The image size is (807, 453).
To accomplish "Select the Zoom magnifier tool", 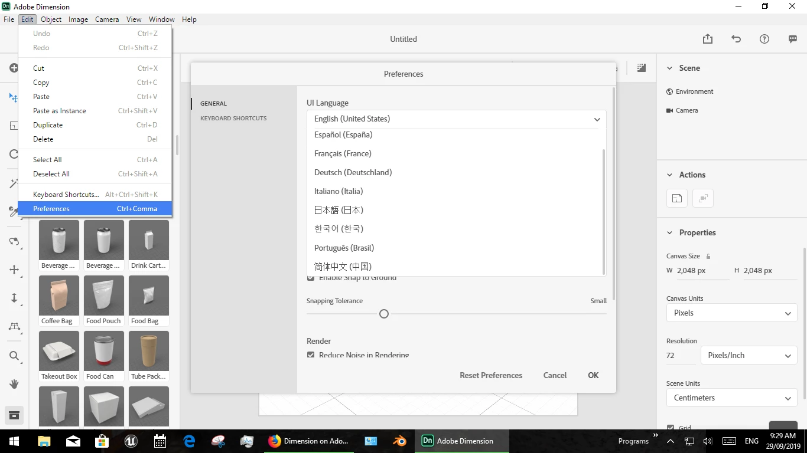I will pos(14,356).
